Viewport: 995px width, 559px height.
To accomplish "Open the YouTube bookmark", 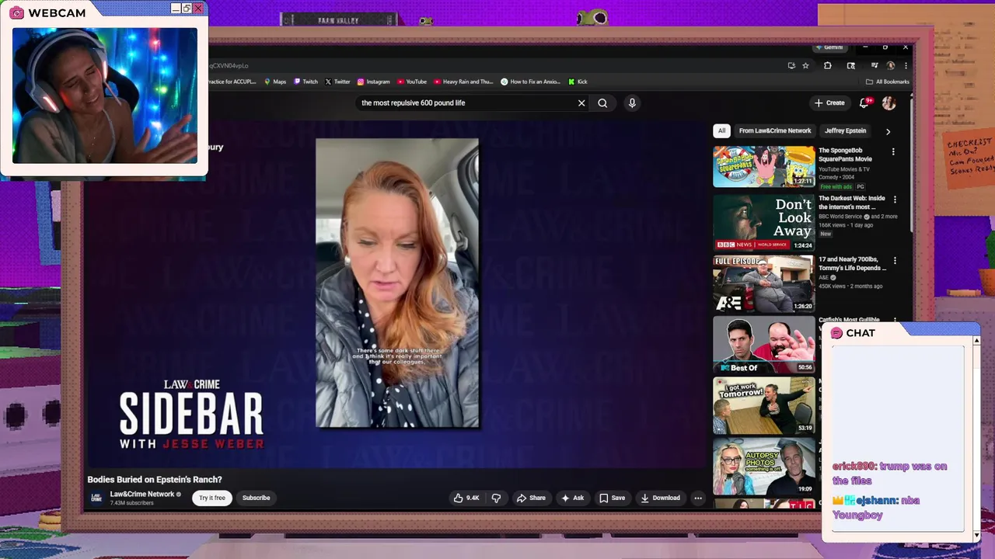I will 412,82.
